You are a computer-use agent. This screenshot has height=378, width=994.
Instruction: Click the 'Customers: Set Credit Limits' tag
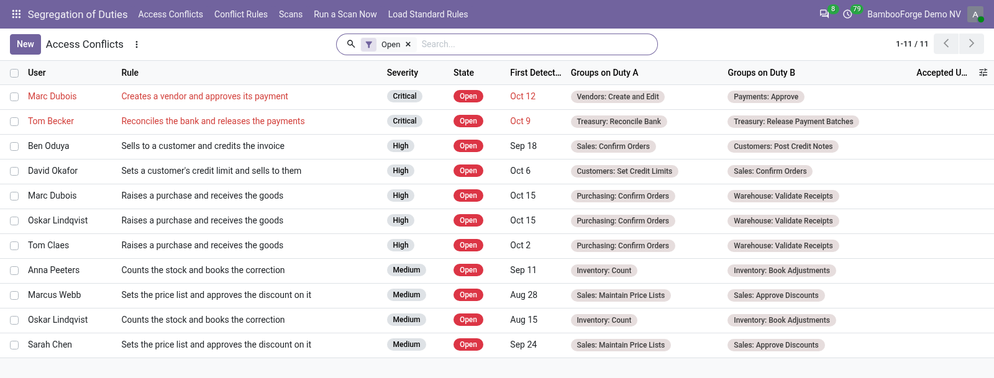624,171
